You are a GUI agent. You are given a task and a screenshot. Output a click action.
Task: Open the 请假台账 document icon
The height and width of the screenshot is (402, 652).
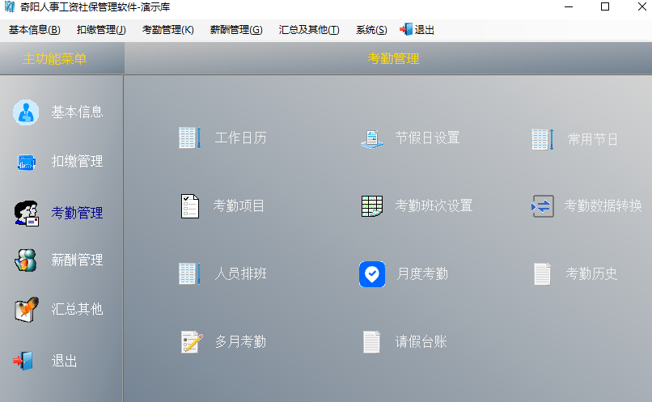pos(371,342)
